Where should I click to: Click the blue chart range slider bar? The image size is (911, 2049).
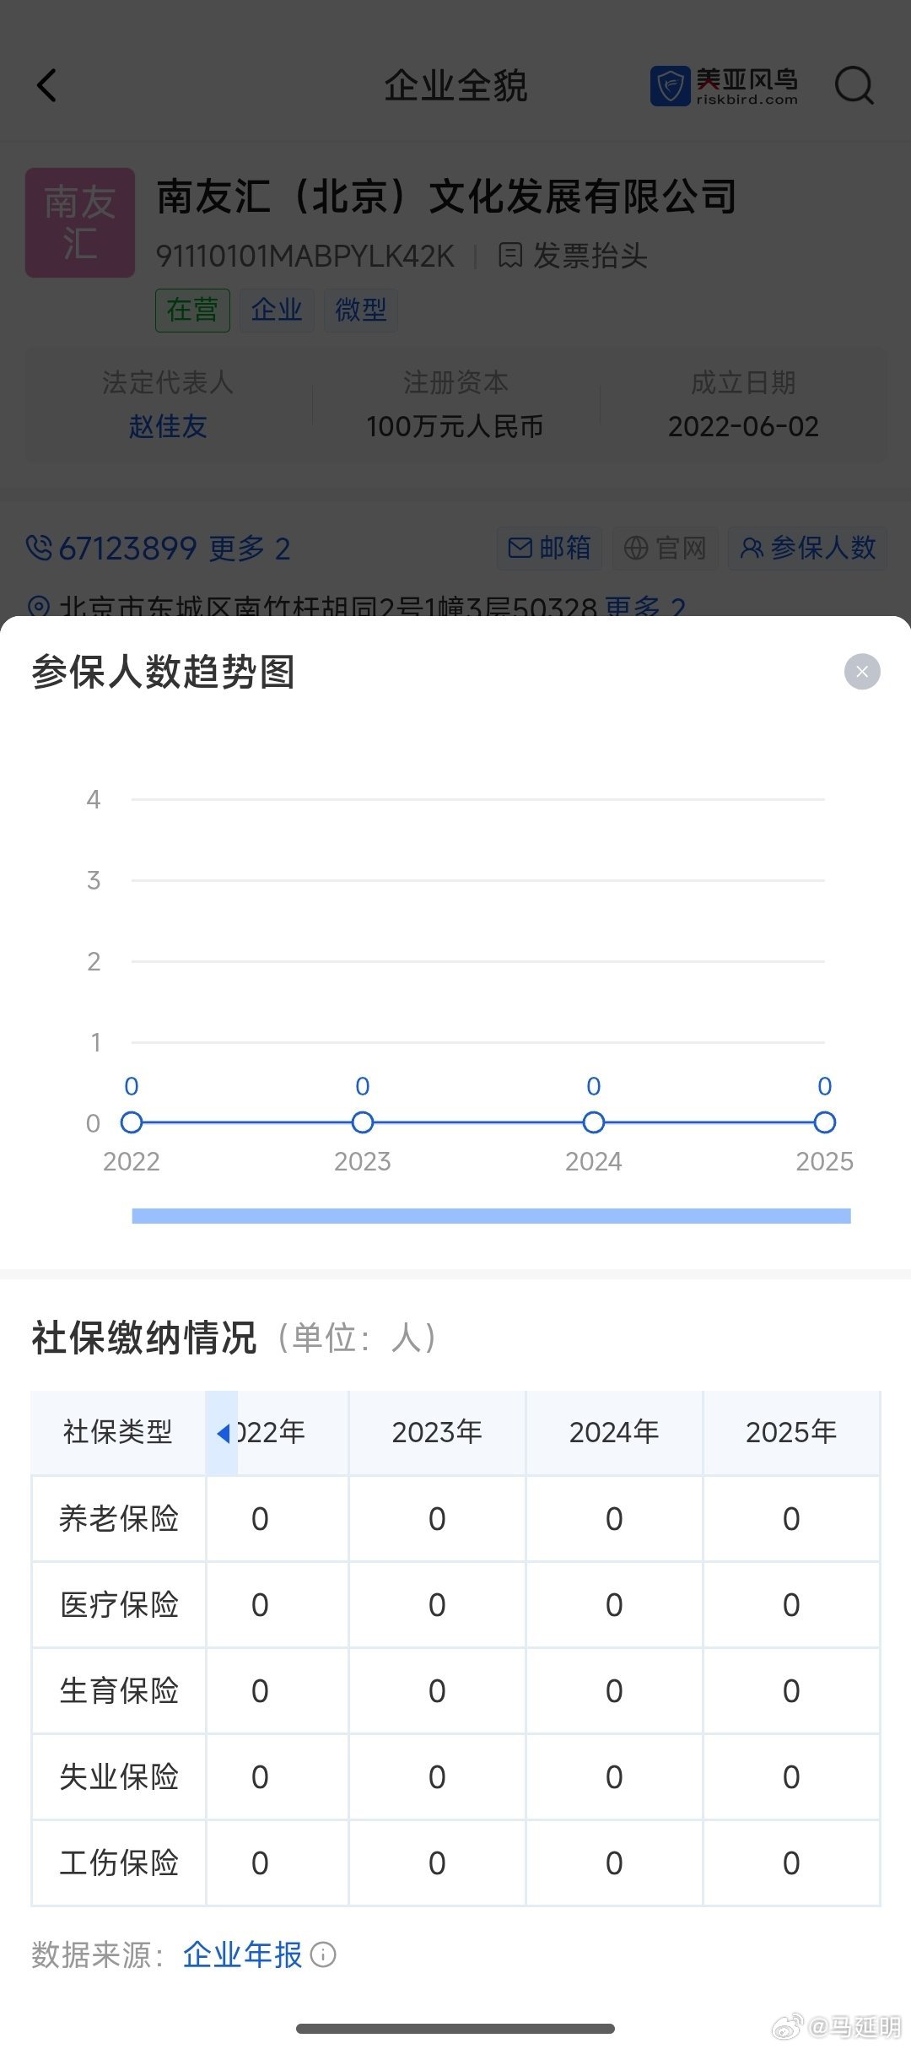click(491, 1215)
